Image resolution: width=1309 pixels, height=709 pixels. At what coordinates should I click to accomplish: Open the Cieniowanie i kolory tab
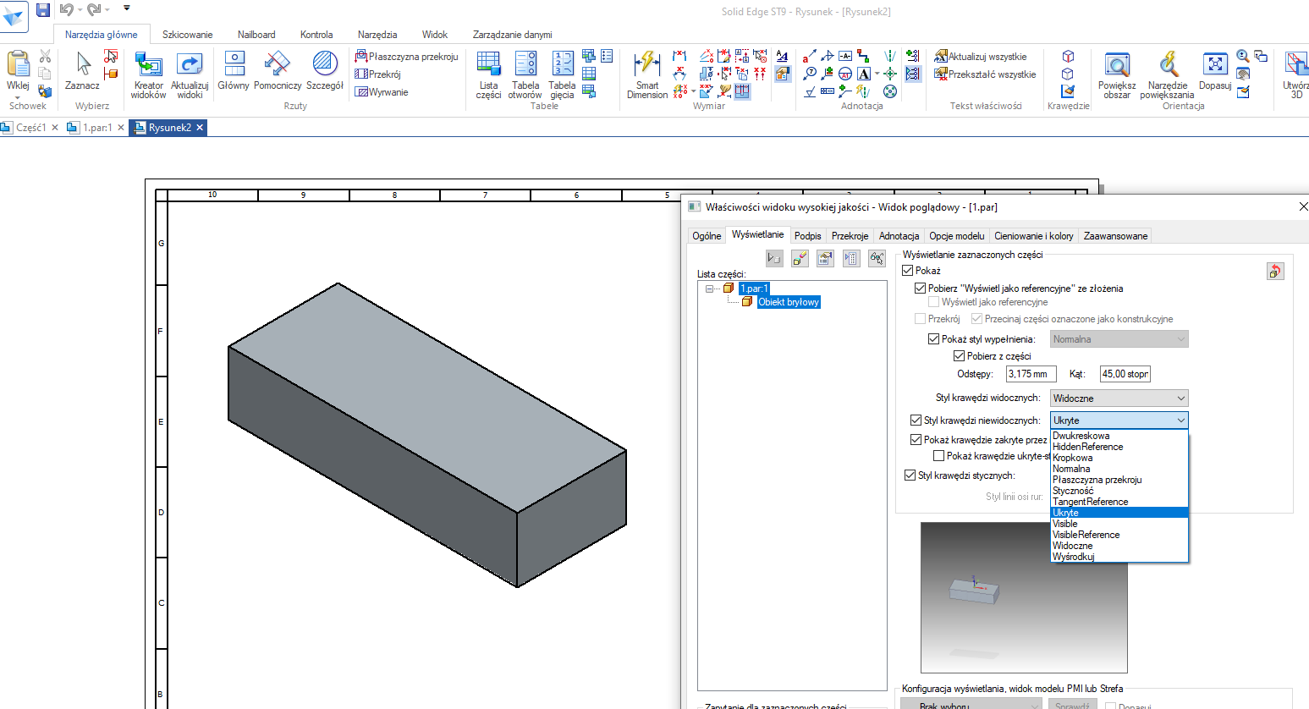pyautogui.click(x=1034, y=236)
